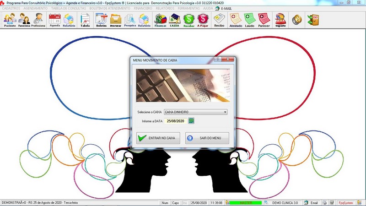366x206 pixels.
Task: Click FpqSystem text in status bar
Action: pos(346,203)
